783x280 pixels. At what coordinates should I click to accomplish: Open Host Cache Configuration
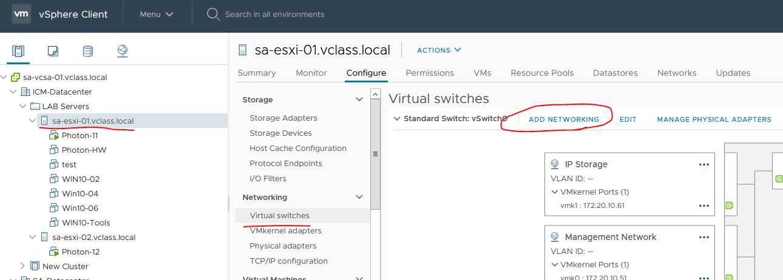298,148
